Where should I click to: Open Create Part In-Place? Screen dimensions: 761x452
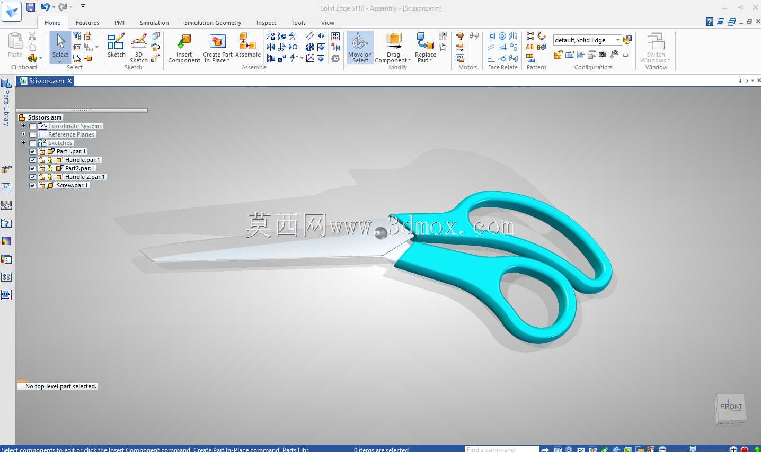(218, 48)
